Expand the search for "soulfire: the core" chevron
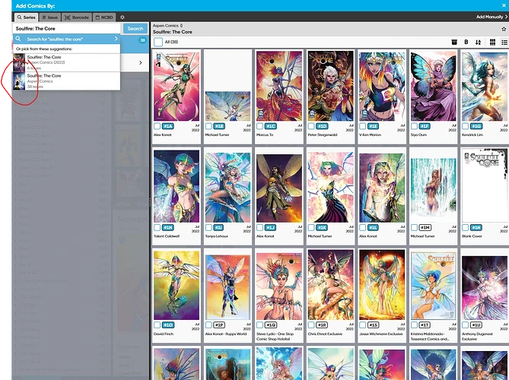Viewport: 509px width, 380px height. (x=116, y=39)
